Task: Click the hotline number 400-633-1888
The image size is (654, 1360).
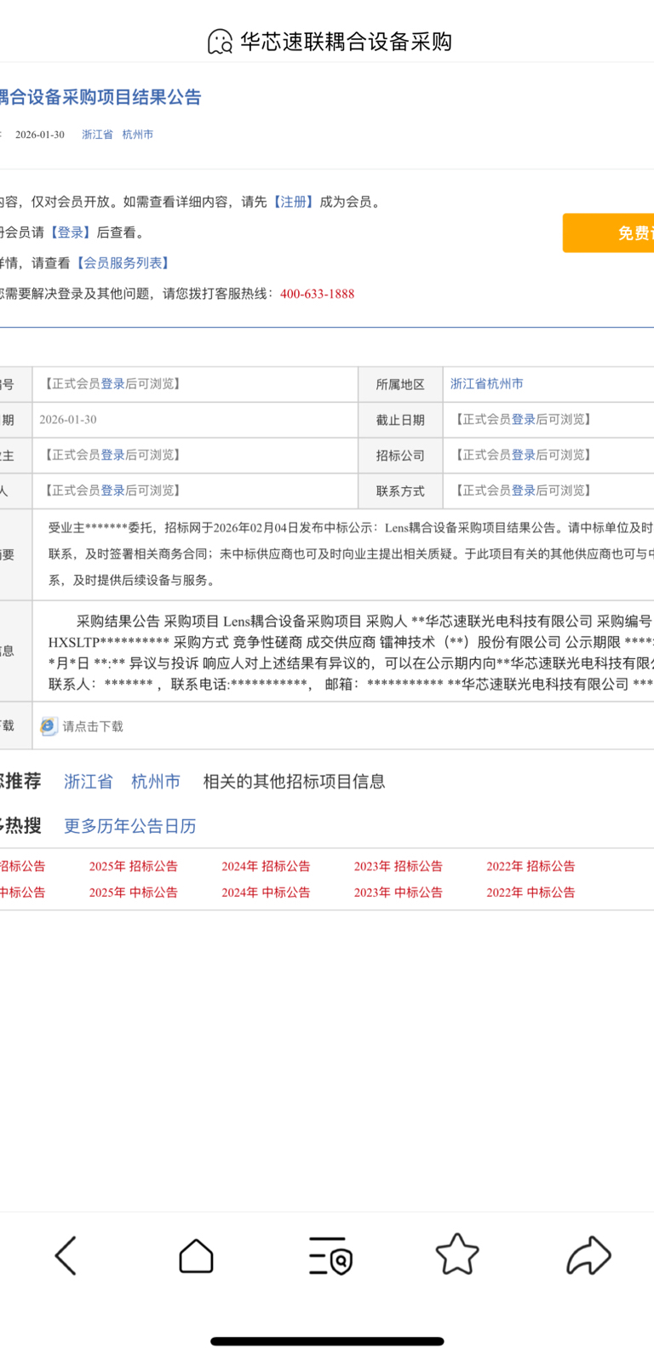Action: (x=317, y=294)
